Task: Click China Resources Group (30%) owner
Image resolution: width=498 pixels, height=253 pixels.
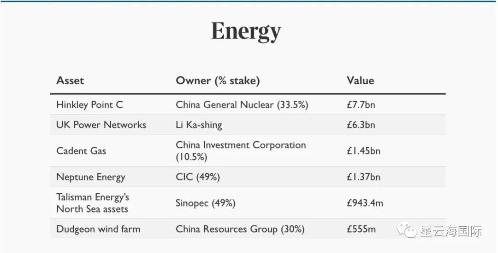Action: tap(240, 229)
